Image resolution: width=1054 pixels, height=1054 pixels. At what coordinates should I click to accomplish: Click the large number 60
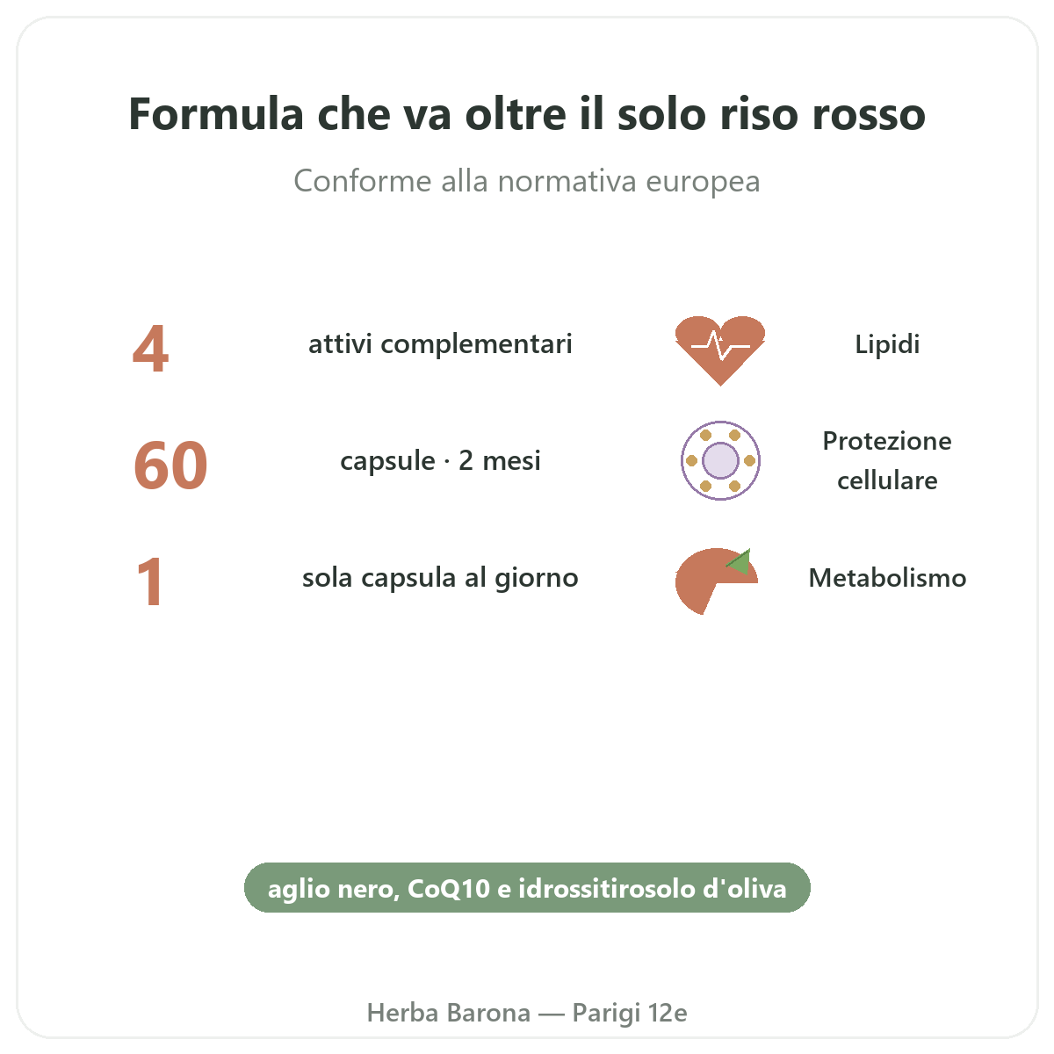click(170, 466)
